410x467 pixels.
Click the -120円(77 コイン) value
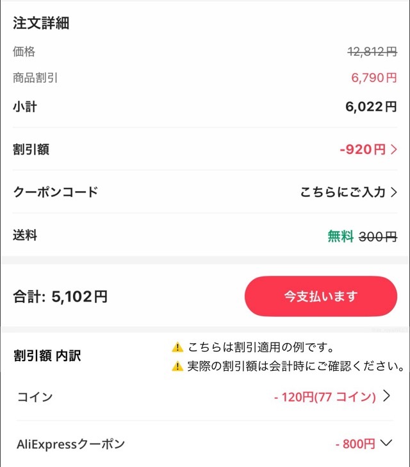[x=325, y=397]
